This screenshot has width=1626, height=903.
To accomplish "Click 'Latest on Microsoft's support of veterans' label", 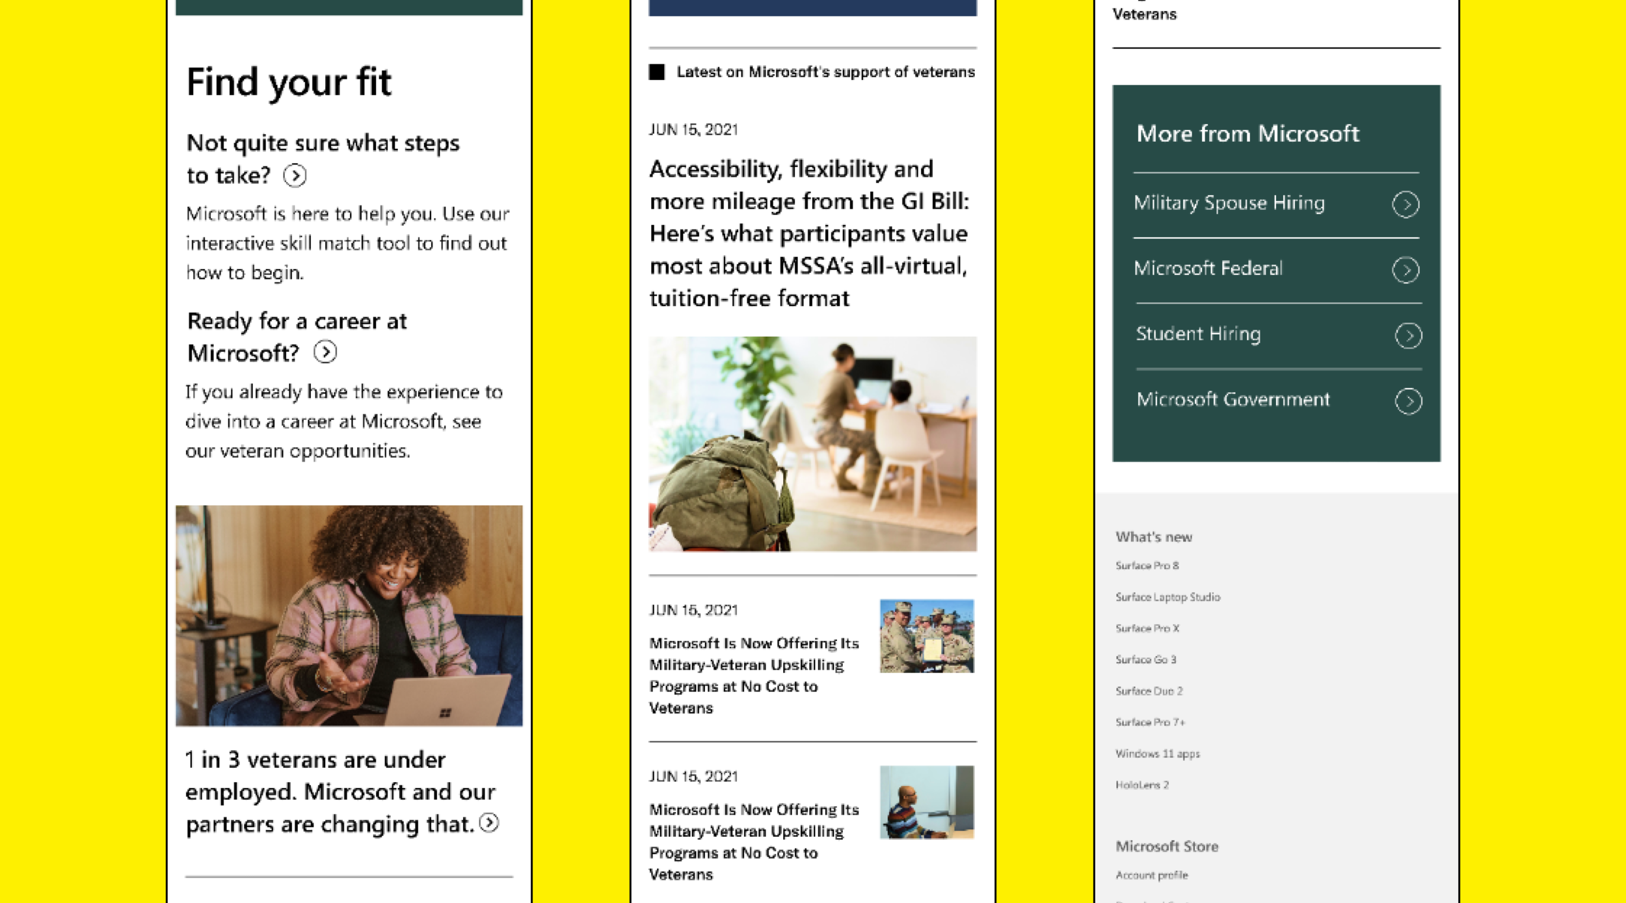I will 825,72.
